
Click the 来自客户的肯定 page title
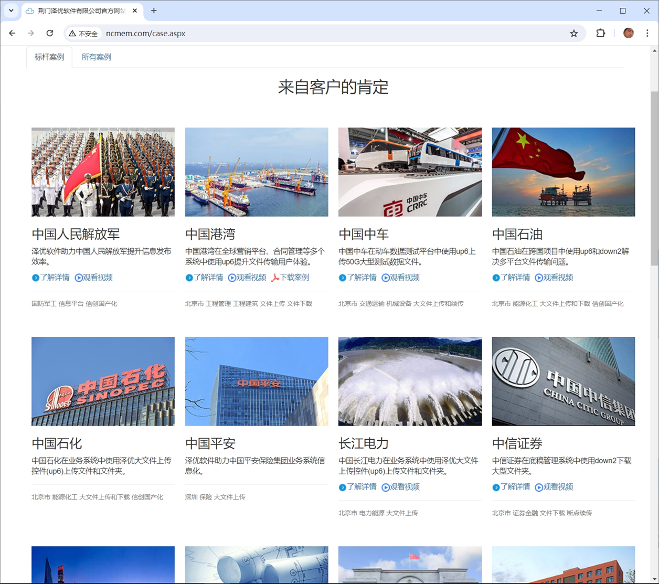tap(333, 87)
